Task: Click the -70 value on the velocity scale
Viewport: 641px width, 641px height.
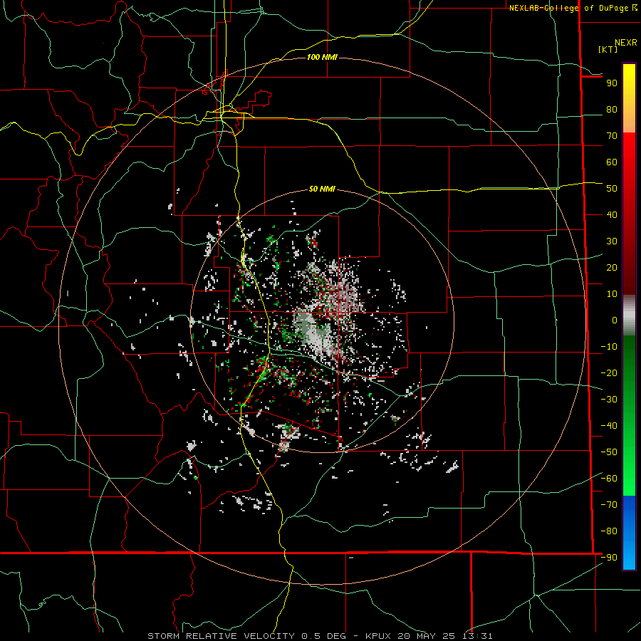Action: (609, 505)
